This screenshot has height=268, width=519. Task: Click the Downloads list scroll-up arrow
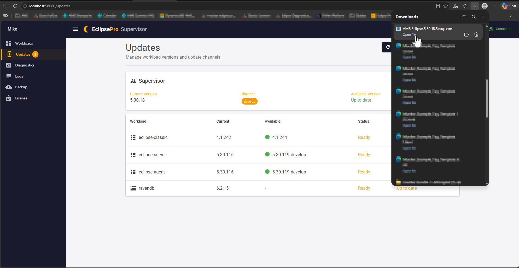point(487,26)
